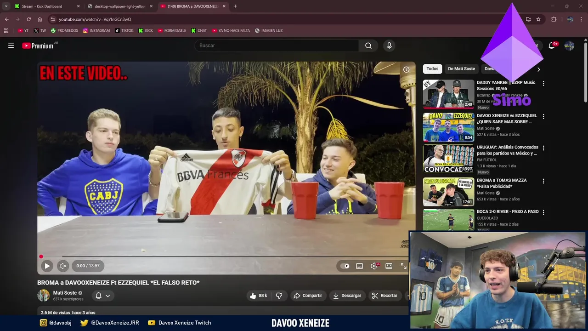Select the De Mati Soste chip
The width and height of the screenshot is (588, 331).
pyautogui.click(x=461, y=68)
